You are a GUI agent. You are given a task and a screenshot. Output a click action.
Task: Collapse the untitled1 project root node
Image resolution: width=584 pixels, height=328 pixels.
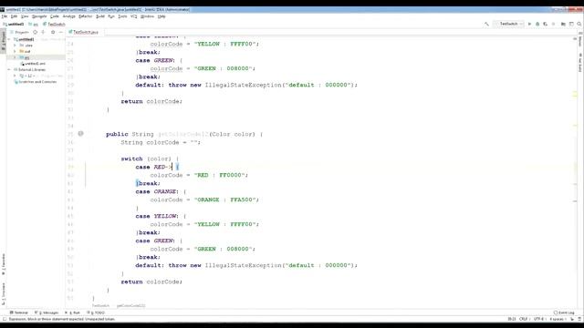coord(9,39)
